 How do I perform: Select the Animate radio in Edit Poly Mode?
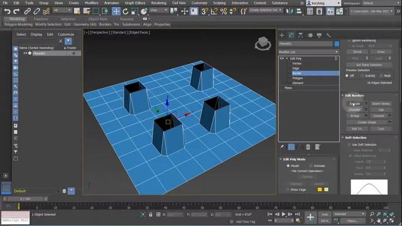pos(311,166)
